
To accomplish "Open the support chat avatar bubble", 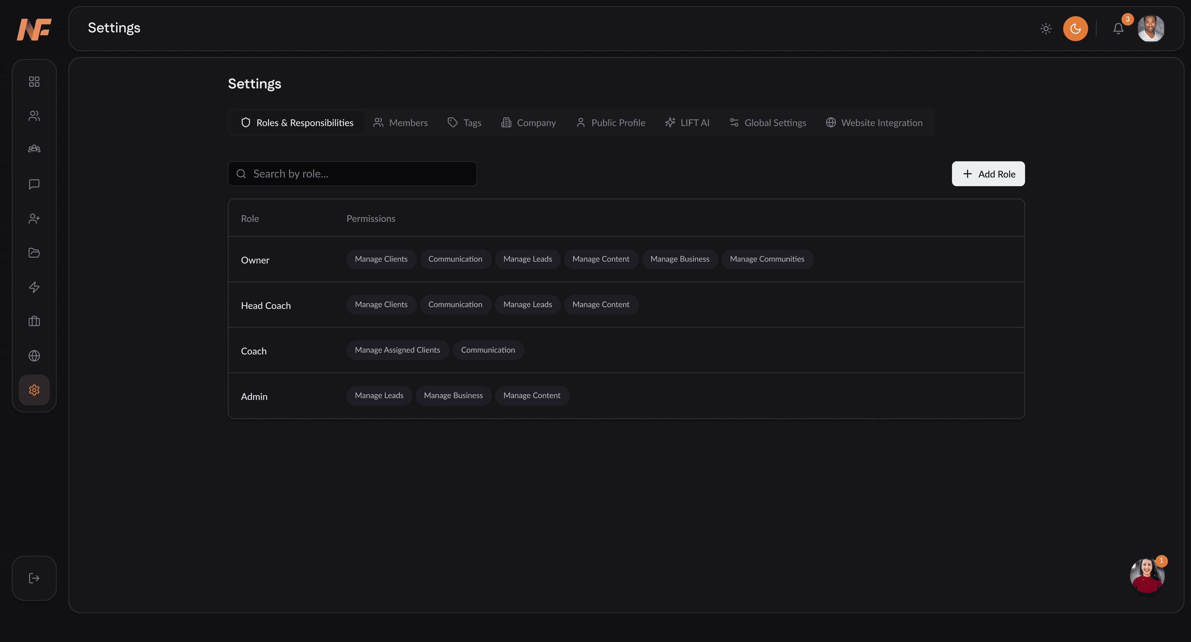I will [1147, 575].
